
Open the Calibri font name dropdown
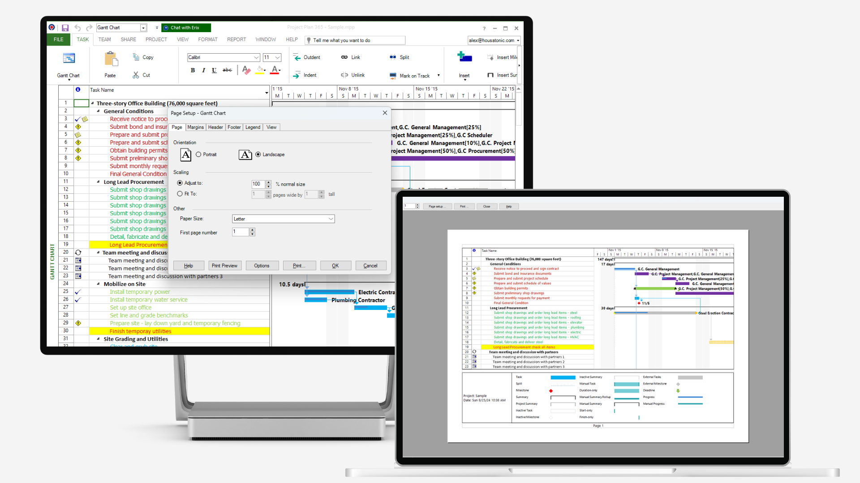click(256, 57)
